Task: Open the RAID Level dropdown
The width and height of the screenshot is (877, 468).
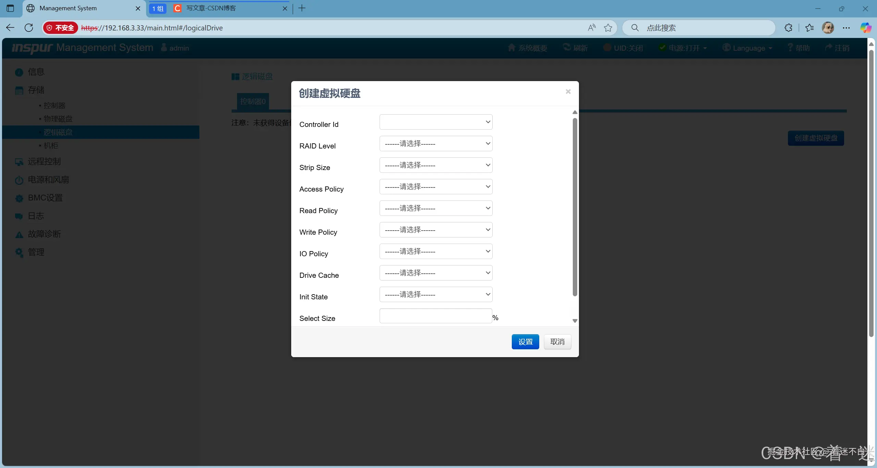Action: [436, 144]
